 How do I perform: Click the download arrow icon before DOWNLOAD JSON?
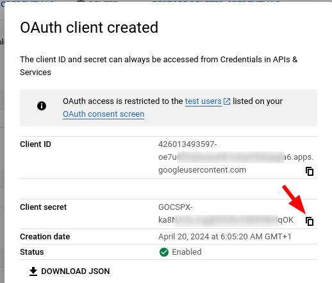point(33,271)
